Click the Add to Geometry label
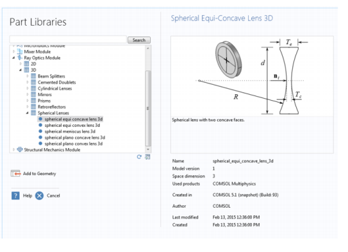348x252 pixels. [x=40, y=173]
